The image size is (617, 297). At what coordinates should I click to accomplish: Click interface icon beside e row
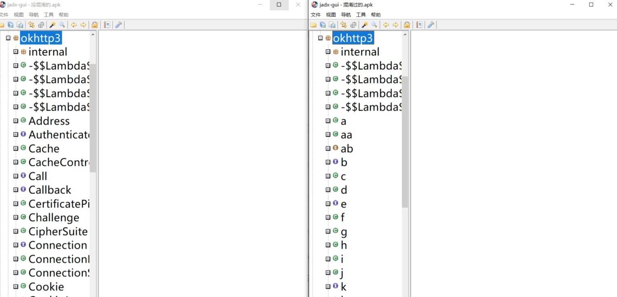[335, 203]
